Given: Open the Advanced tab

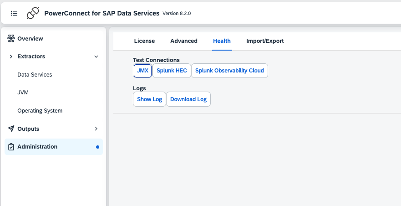Looking at the screenshot, I should click(x=184, y=41).
